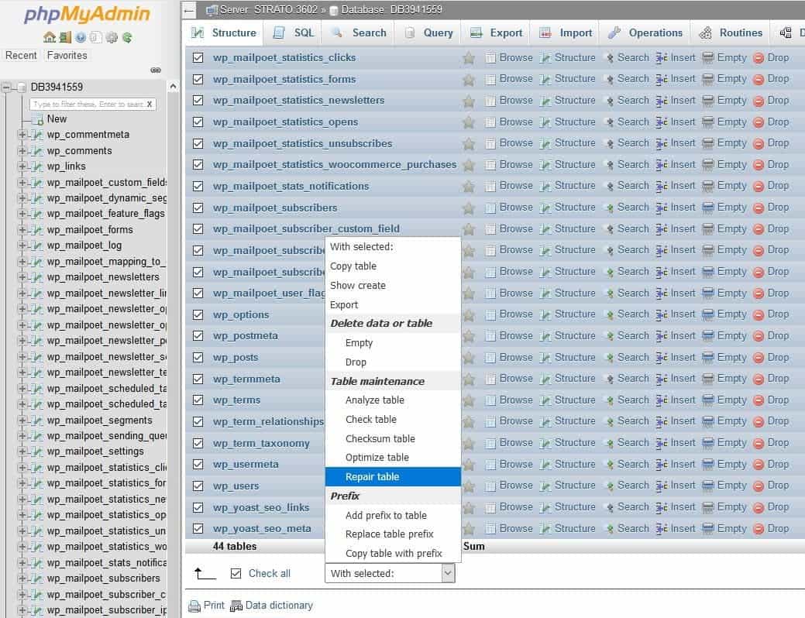Click Browse icon in wp_posts row
This screenshot has height=618, width=805.
point(490,357)
